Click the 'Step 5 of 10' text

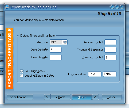[109, 14]
